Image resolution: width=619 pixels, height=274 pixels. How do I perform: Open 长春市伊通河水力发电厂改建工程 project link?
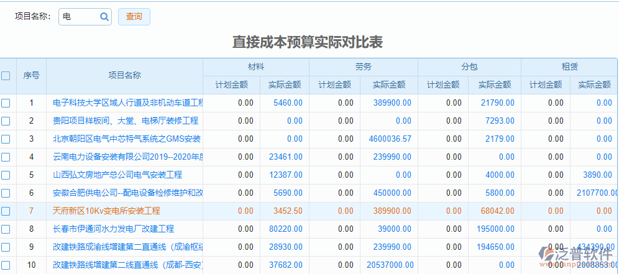[x=113, y=229]
